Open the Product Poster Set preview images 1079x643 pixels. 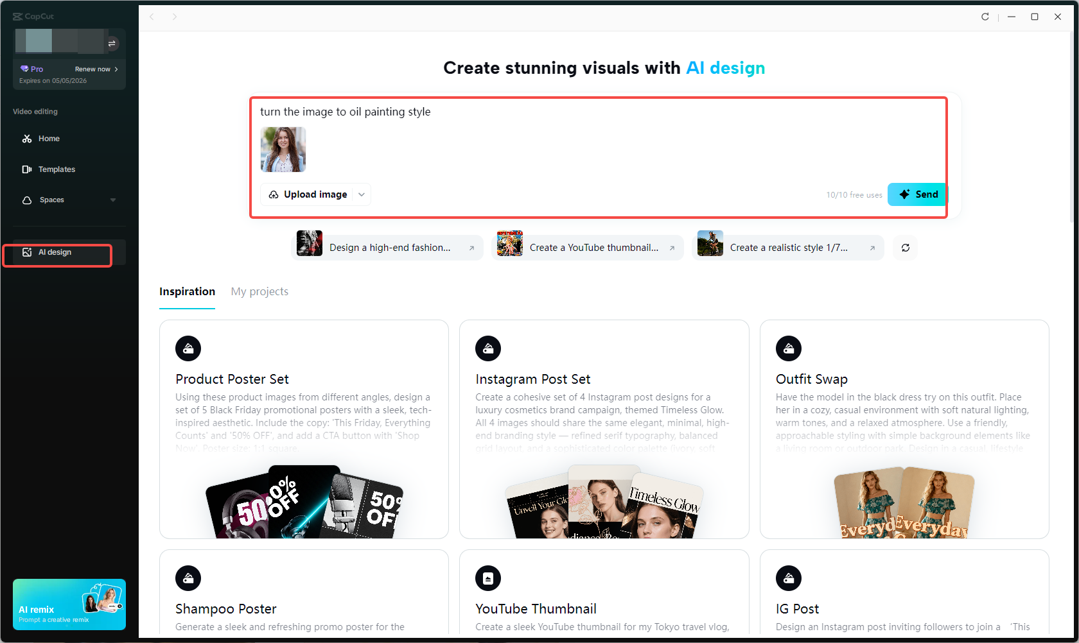pyautogui.click(x=304, y=502)
